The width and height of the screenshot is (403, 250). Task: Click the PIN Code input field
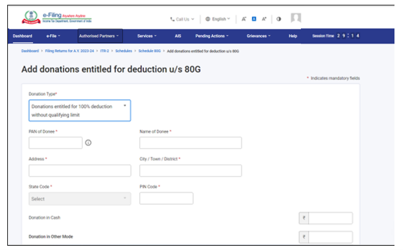tap(166, 199)
